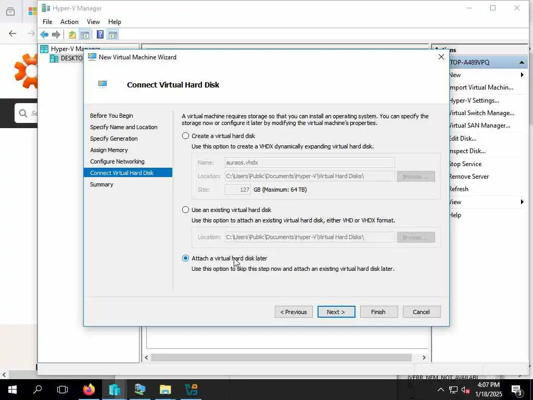Click the center pane scroll left arrow
The image size is (533, 400).
pyautogui.click(x=146, y=357)
